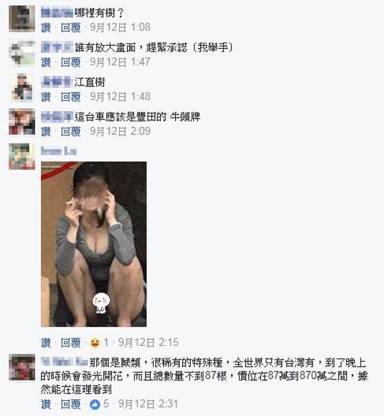Open avatar of the 蕨類 commenter
Image resolution: width=384 pixels, height=416 pixels.
(x=22, y=367)
